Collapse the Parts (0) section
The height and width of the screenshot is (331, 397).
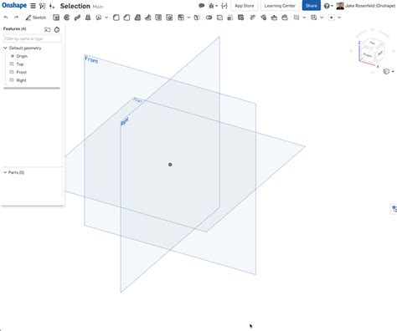(5, 172)
